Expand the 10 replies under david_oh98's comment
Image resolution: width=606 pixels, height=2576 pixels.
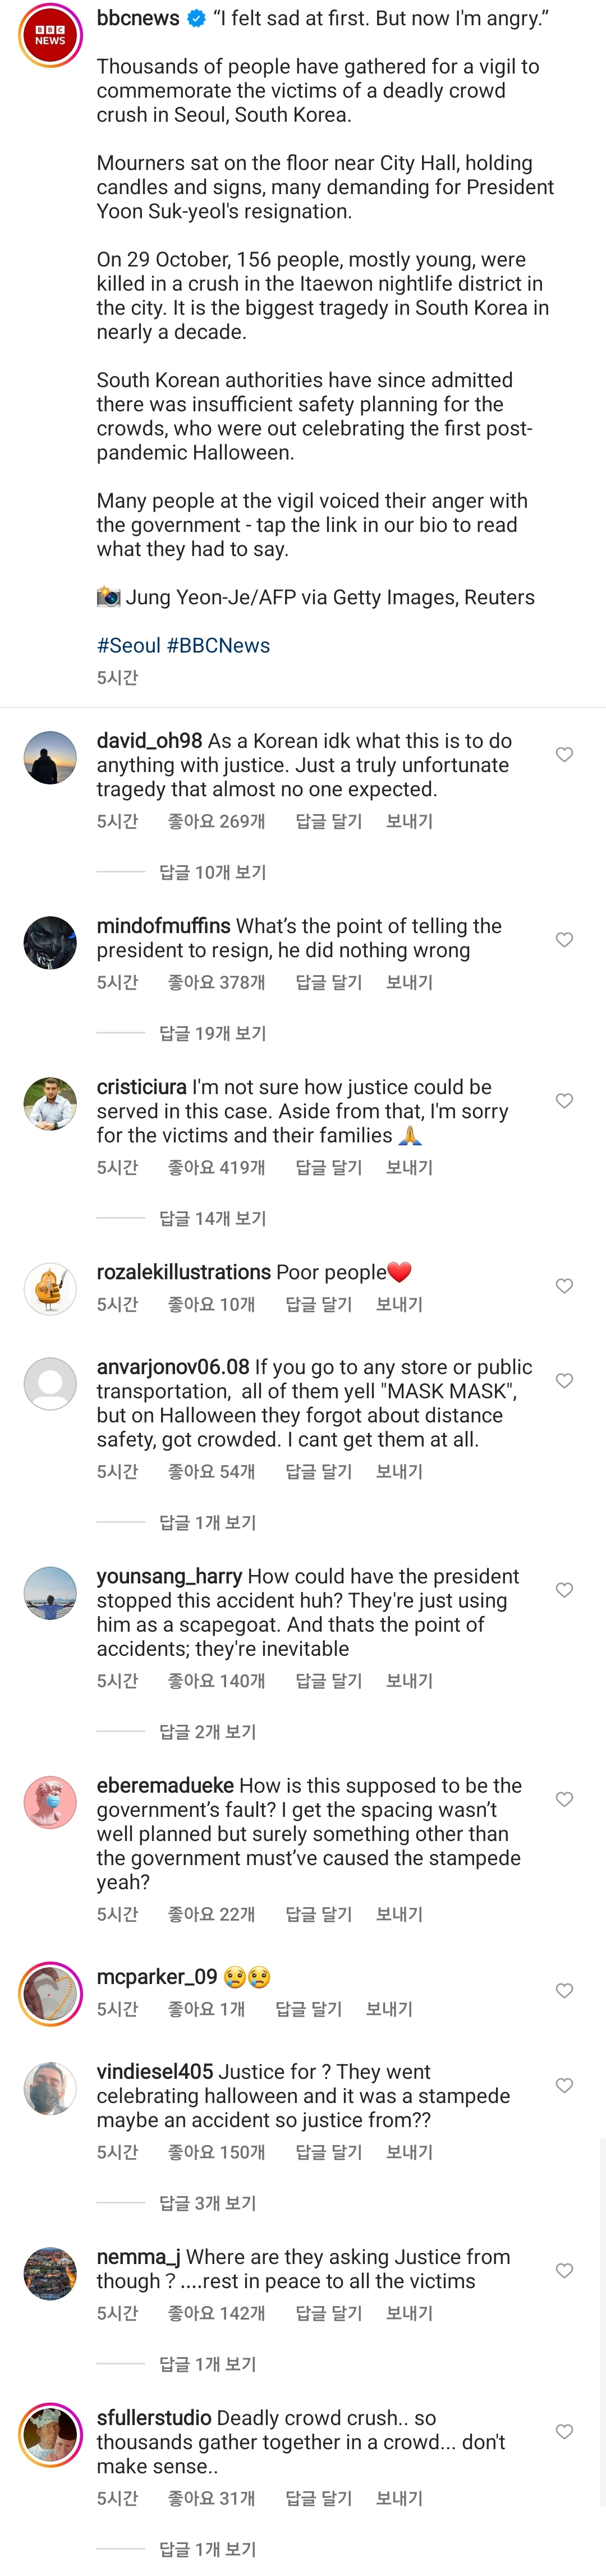tap(212, 872)
